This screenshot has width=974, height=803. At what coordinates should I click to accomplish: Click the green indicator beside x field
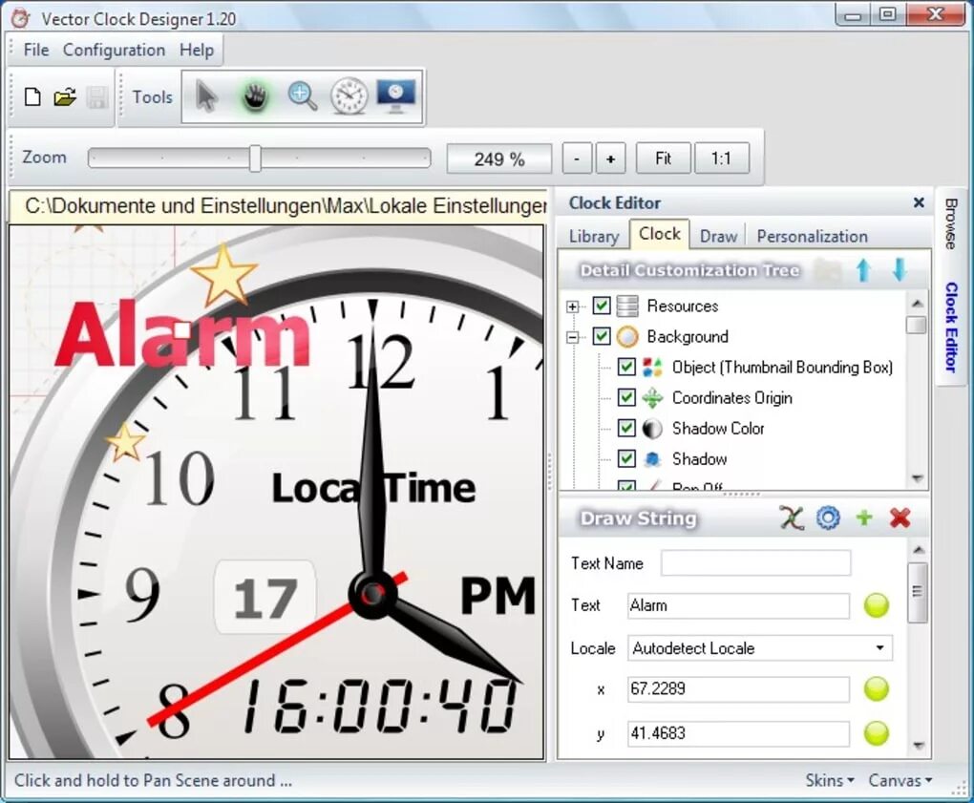[x=877, y=688]
